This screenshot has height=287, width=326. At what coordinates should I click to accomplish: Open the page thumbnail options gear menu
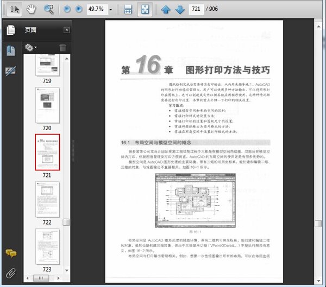tap(30, 48)
